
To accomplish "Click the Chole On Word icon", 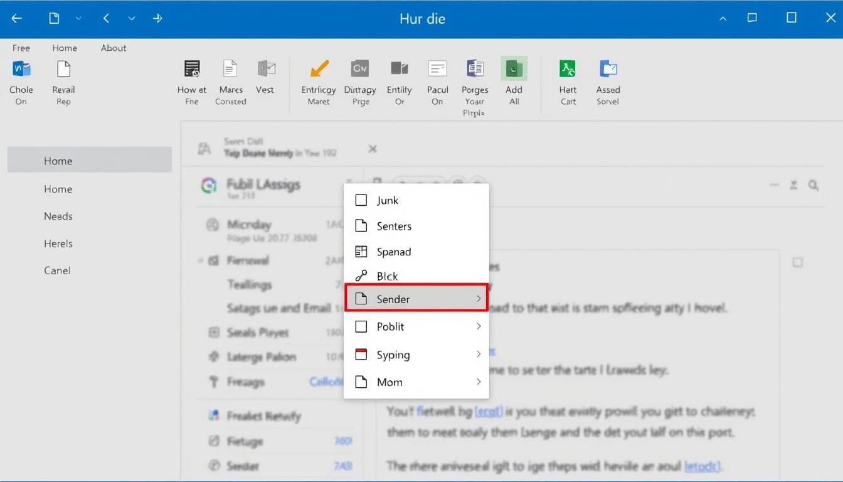I will coord(21,69).
